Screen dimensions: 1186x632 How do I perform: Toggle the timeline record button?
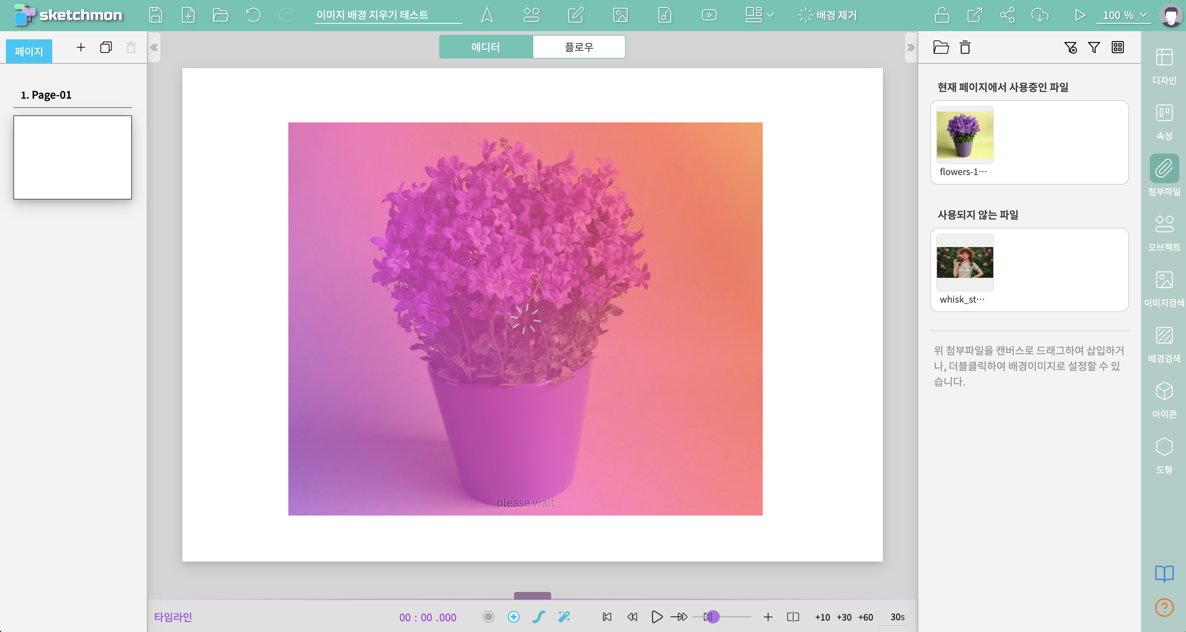pos(488,616)
